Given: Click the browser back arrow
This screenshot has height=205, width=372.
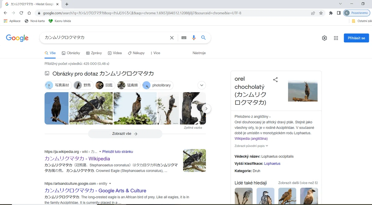Looking at the screenshot, I should click(6, 13).
